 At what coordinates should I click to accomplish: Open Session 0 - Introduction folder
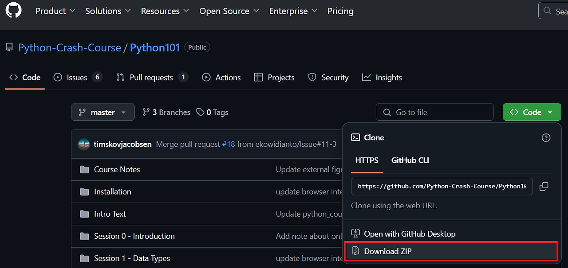click(134, 236)
